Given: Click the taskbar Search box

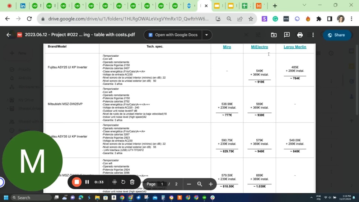Looking at the screenshot, I should point(31,197).
